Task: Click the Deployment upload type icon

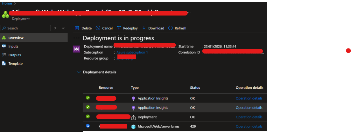Action: [133, 117]
